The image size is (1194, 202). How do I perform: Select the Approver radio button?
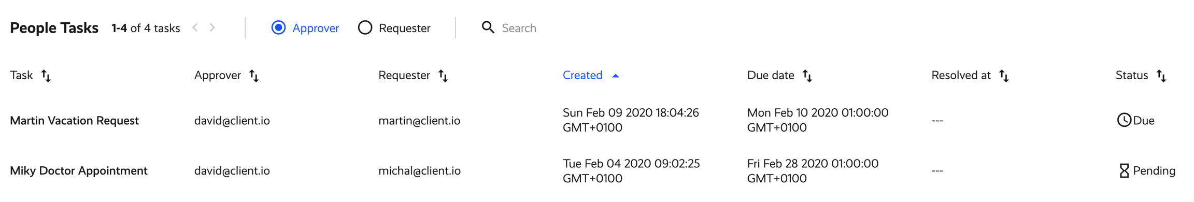[x=279, y=27]
